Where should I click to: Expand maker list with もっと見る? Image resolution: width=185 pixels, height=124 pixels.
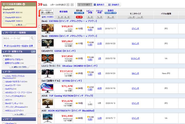click(x=18, y=114)
